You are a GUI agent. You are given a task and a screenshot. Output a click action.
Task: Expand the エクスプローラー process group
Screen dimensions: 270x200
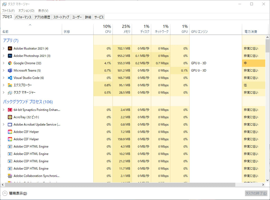[4, 85]
